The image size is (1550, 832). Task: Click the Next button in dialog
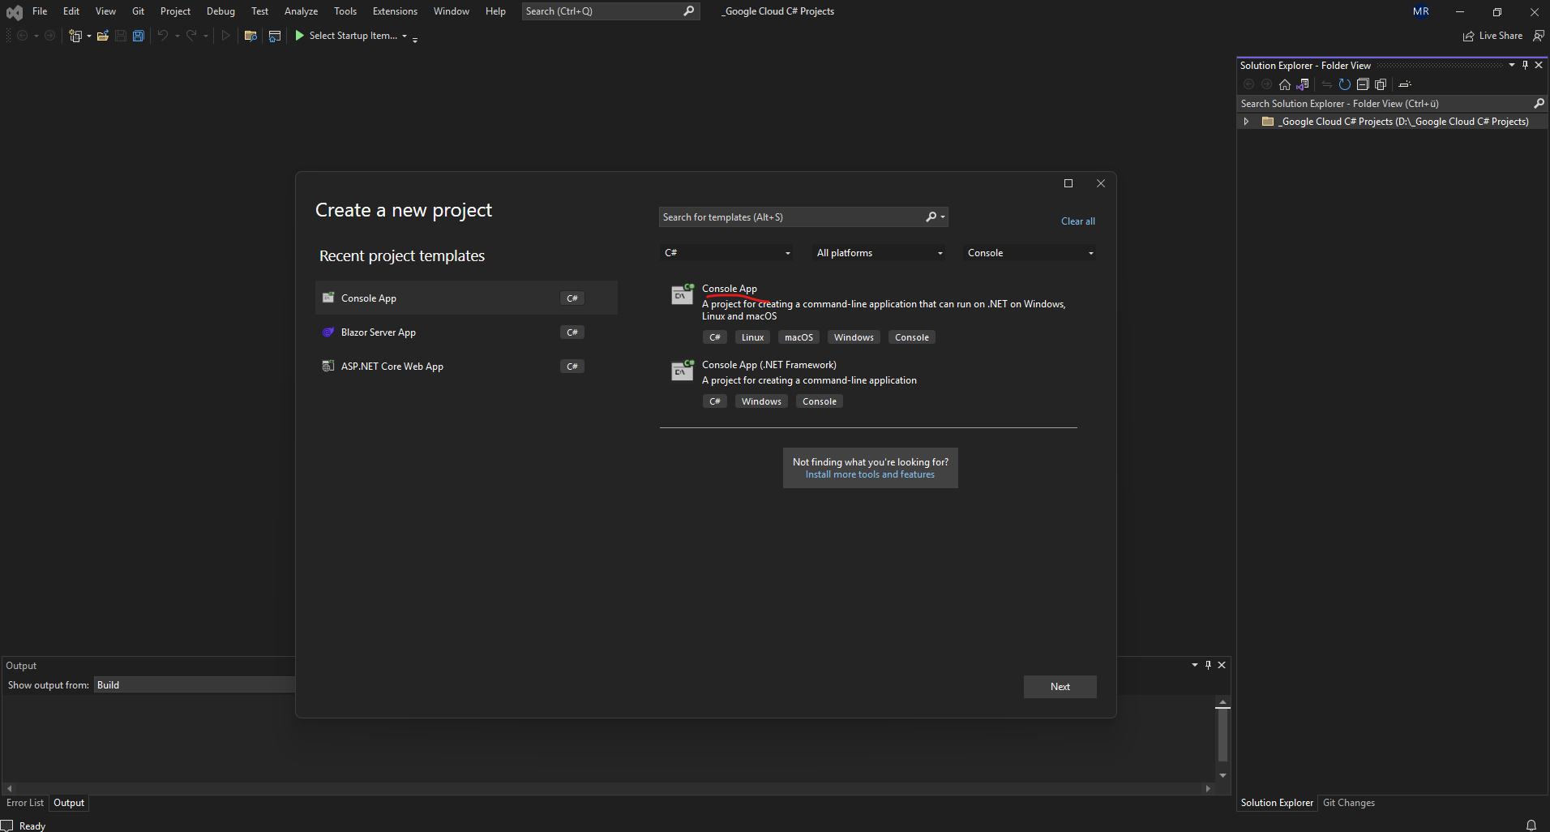pos(1060,687)
